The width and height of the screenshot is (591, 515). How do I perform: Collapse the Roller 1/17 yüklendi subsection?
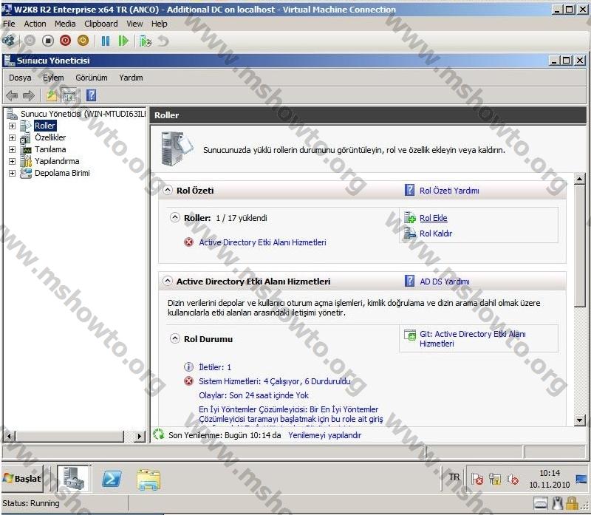(175, 217)
